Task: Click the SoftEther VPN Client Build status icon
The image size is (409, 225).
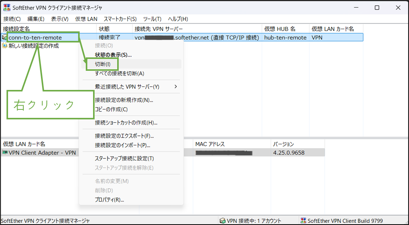Action: [303, 221]
